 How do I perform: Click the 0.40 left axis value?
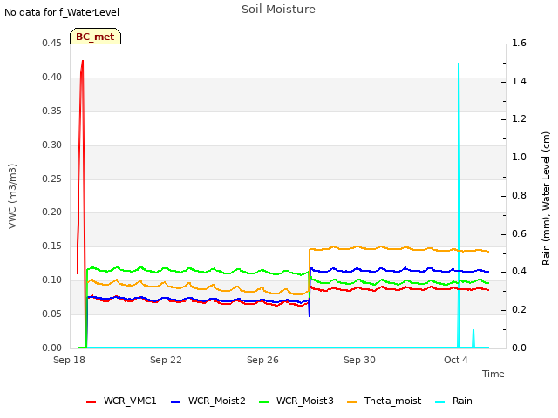tap(51, 78)
